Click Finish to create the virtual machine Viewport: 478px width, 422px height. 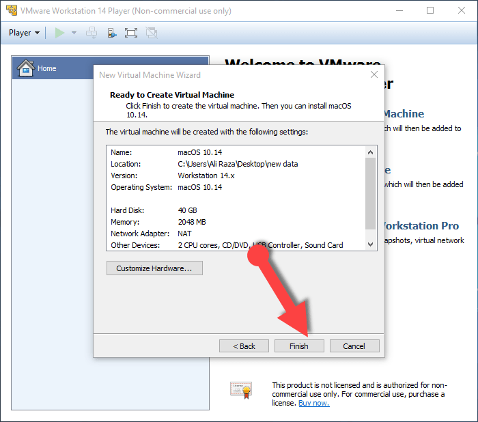[298, 346]
